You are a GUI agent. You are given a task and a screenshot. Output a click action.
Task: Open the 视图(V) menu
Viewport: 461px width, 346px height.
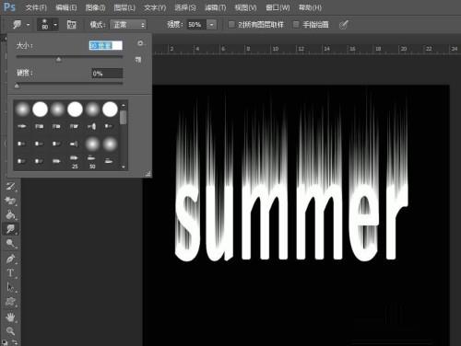(x=245, y=7)
